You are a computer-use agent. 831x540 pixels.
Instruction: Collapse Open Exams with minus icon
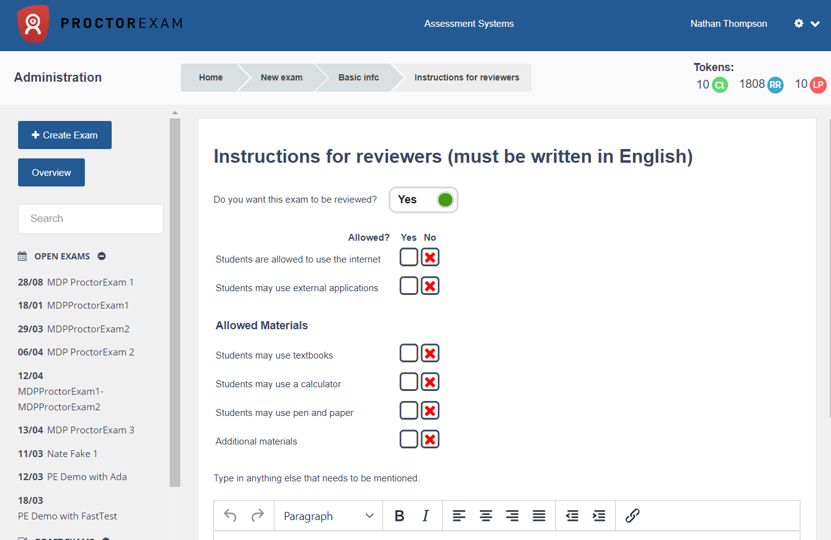pos(102,256)
